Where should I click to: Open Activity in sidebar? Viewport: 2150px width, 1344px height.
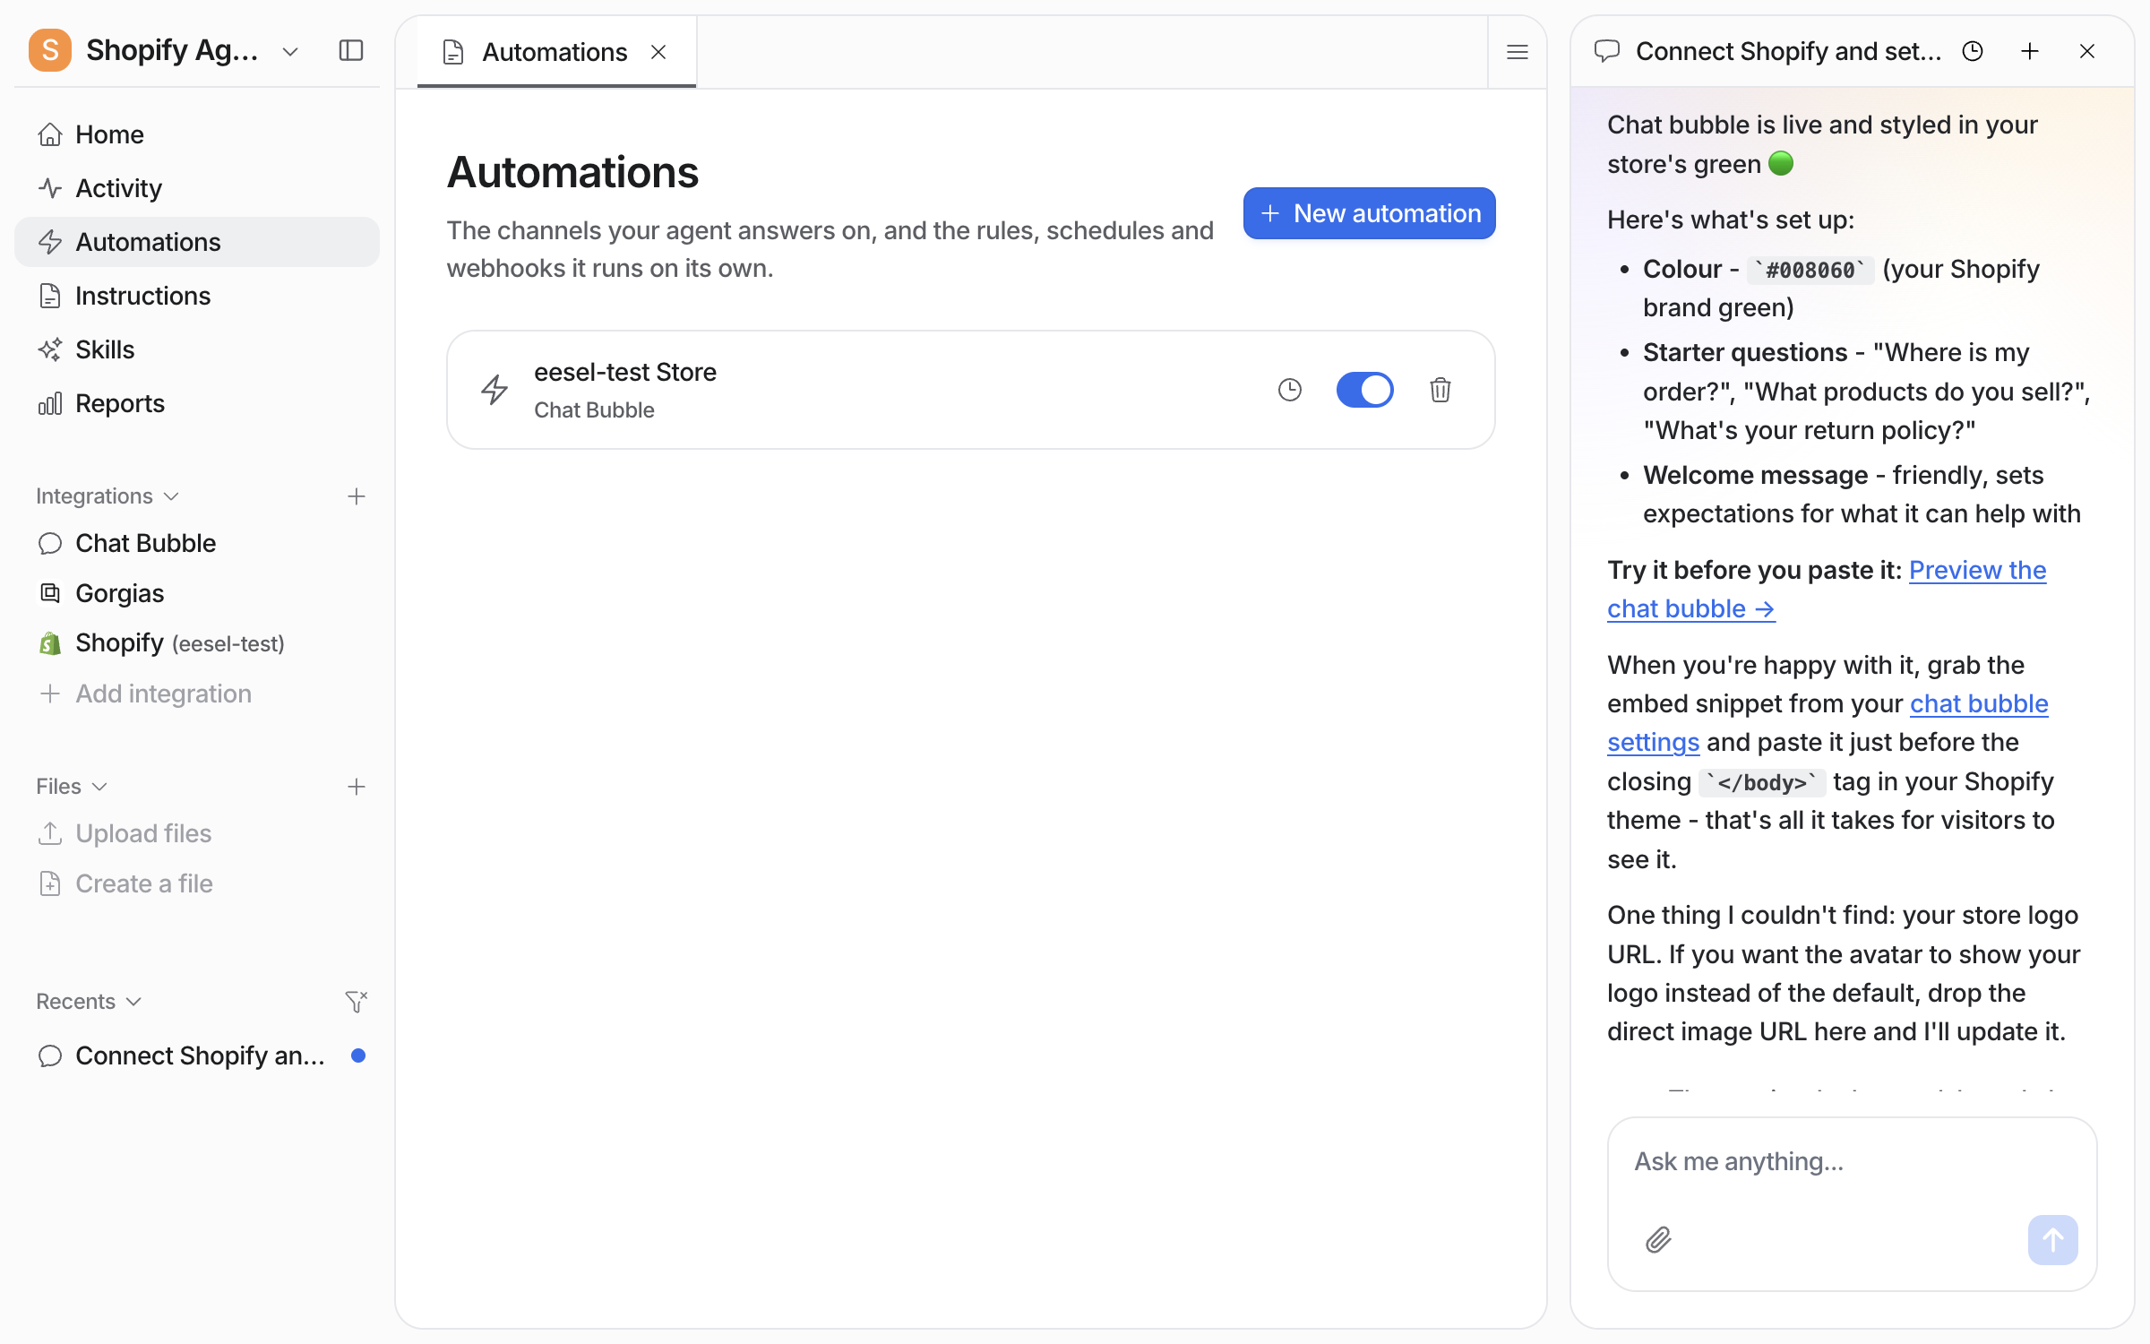[x=197, y=188]
